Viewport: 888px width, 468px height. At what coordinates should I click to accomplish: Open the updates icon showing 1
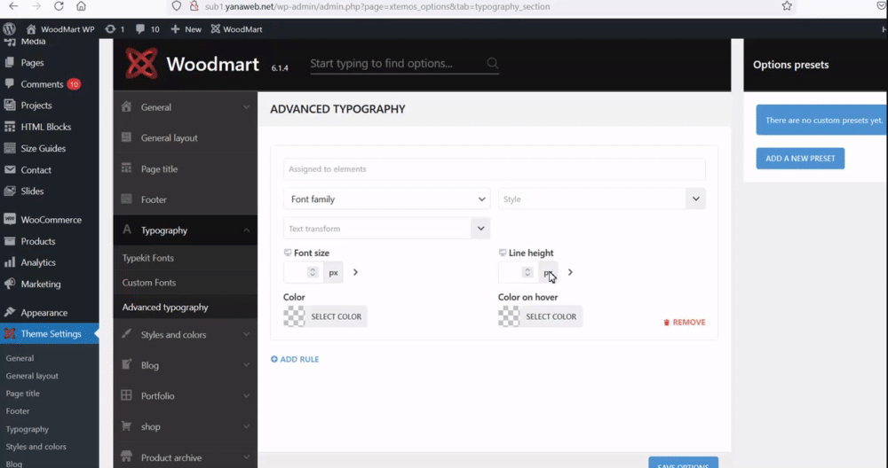click(115, 29)
